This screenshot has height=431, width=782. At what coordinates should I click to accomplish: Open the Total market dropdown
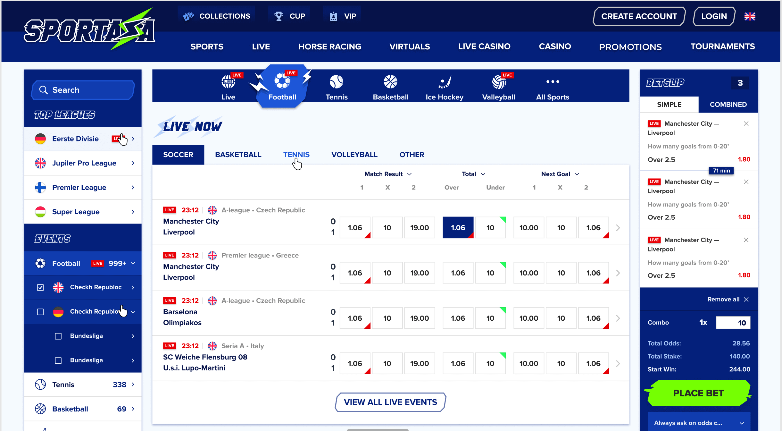[474, 174]
